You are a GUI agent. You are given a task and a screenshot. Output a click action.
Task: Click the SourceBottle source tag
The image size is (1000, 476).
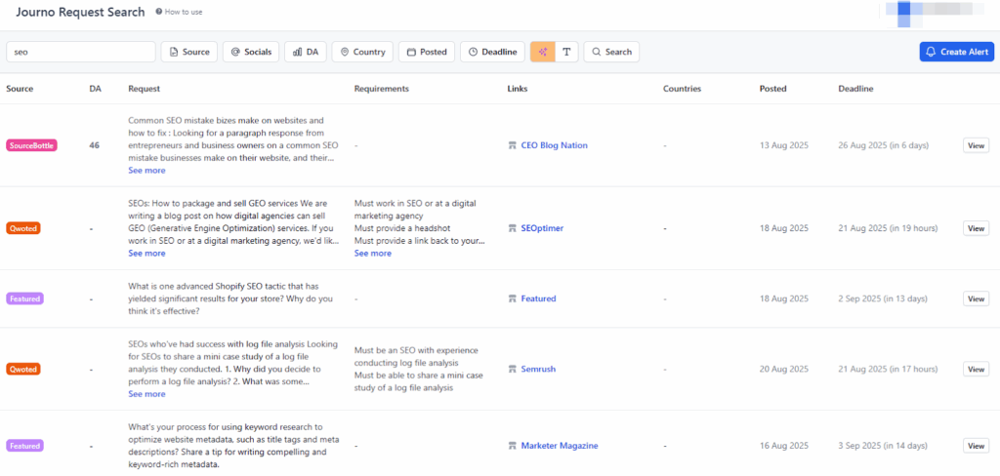32,145
